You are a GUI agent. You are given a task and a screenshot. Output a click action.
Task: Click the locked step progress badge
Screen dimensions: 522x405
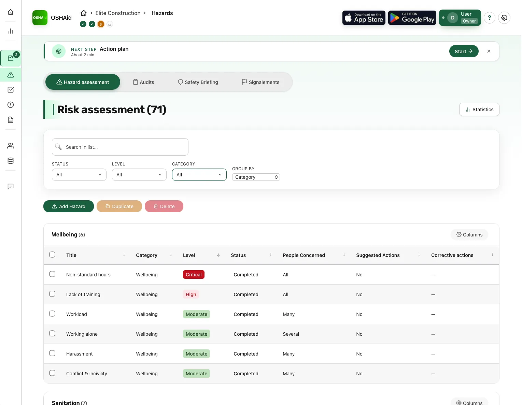tap(110, 24)
